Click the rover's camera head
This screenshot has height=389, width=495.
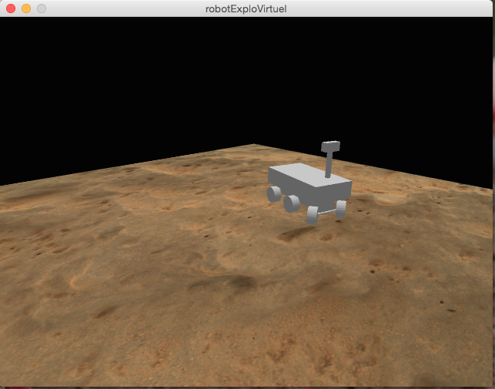pyautogui.click(x=330, y=146)
